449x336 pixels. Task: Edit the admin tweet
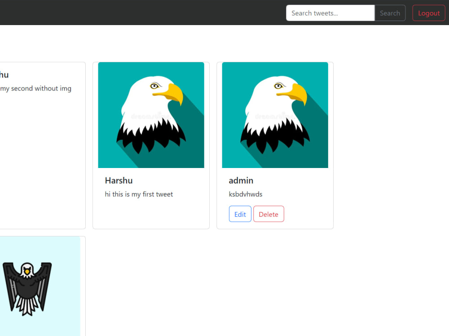240,214
